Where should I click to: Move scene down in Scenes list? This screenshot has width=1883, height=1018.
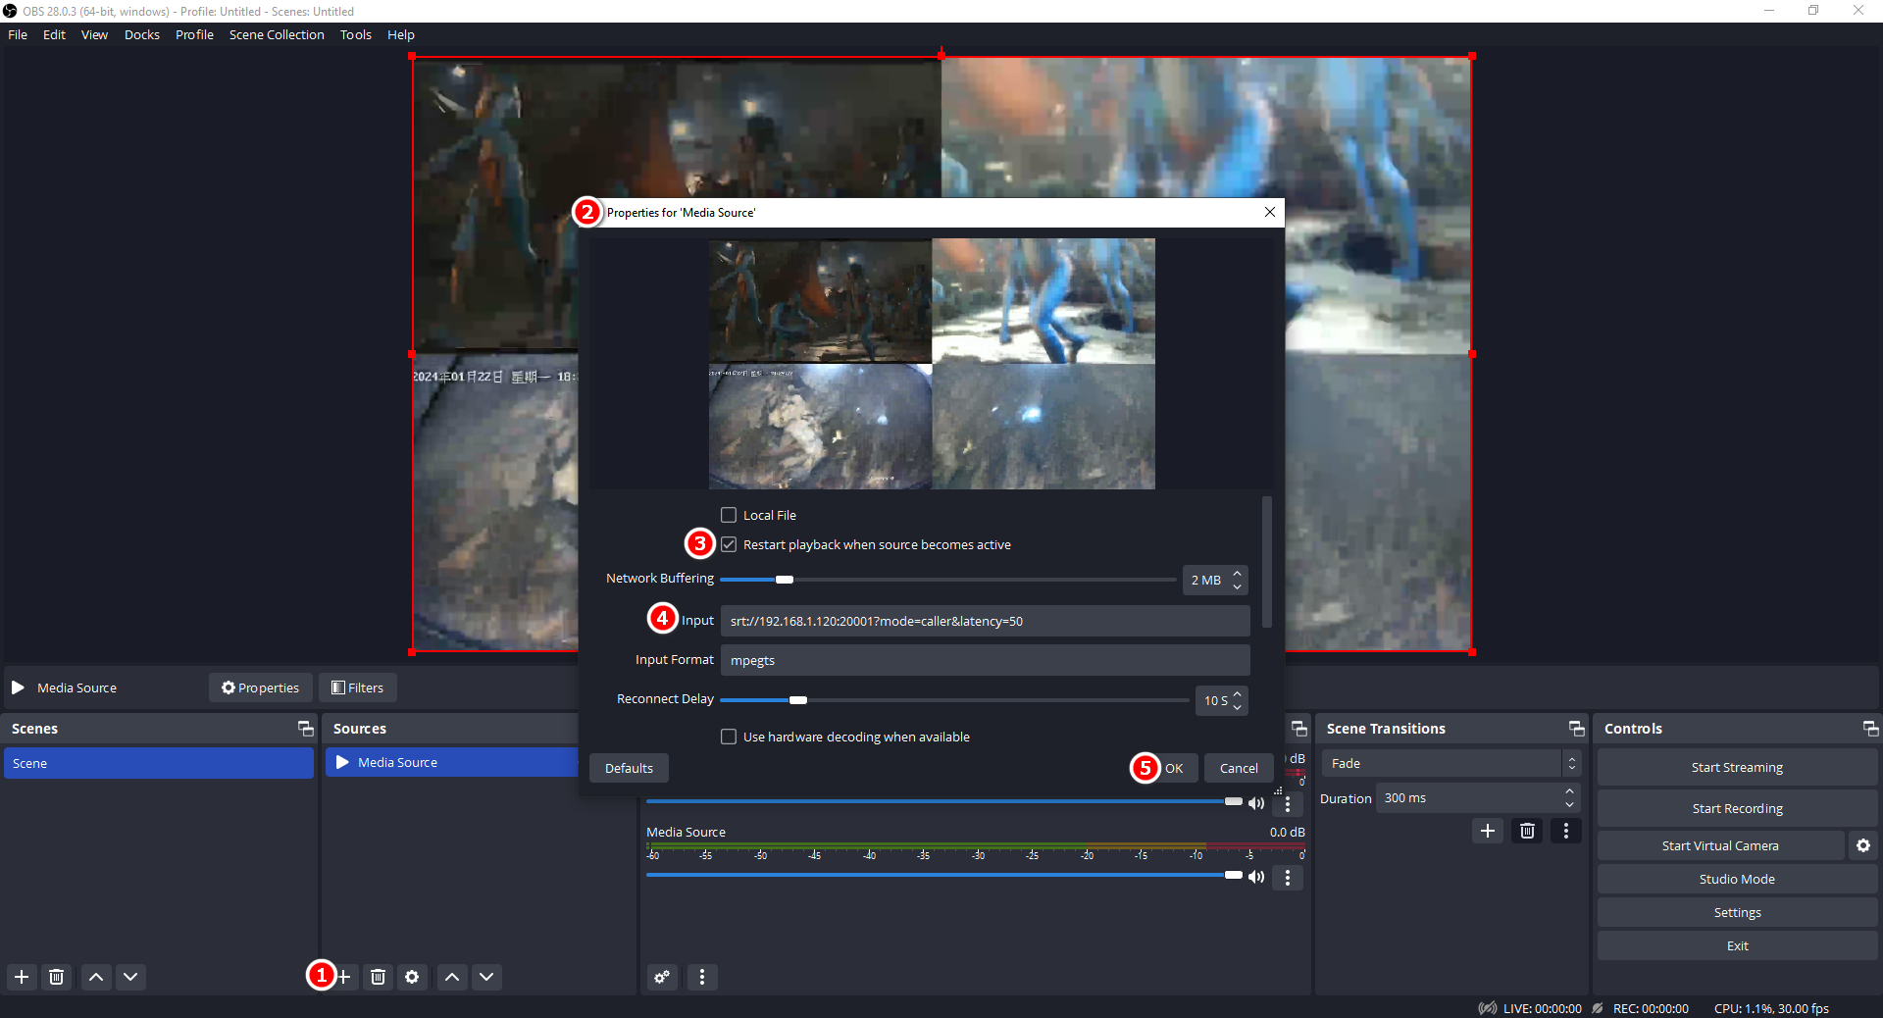click(130, 977)
